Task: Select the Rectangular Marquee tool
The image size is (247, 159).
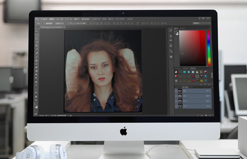Action: 37,35
